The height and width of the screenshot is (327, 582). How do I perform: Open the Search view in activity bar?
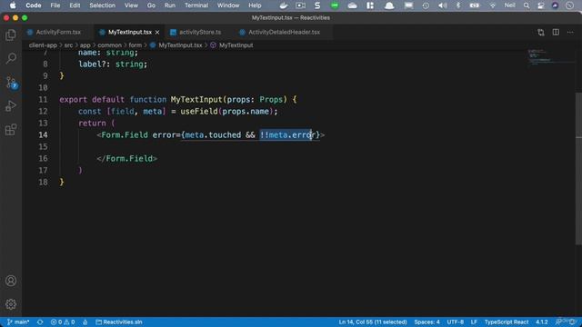point(11,58)
